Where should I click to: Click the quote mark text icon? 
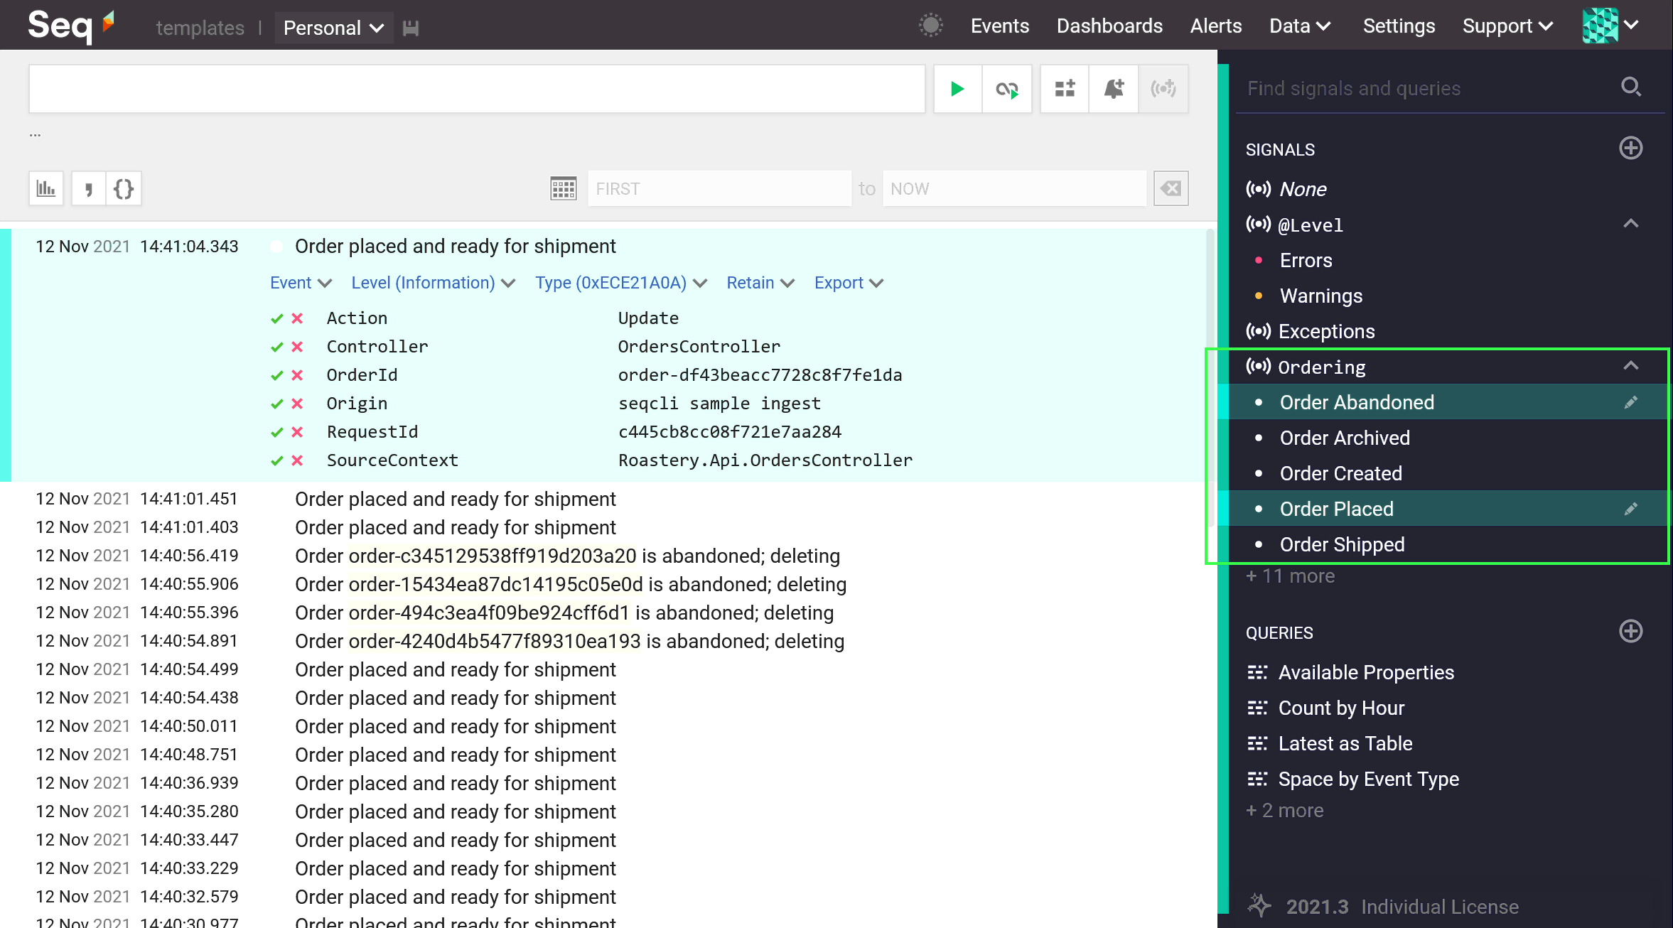pyautogui.click(x=88, y=188)
